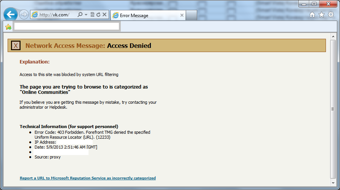Click the X icon in Access Denied banner
Viewport: 340px width, 190px height.
16,46
